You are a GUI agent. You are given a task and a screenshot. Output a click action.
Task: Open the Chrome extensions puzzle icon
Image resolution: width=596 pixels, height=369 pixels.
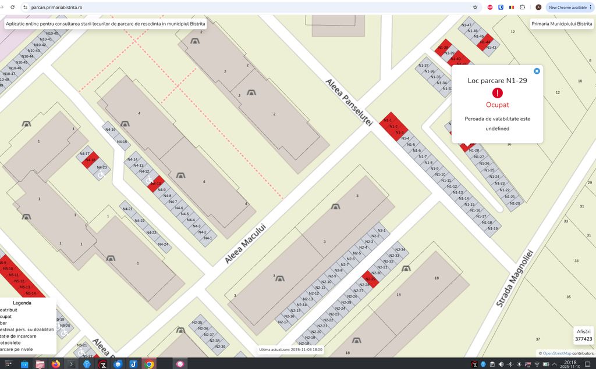pyautogui.click(x=522, y=8)
